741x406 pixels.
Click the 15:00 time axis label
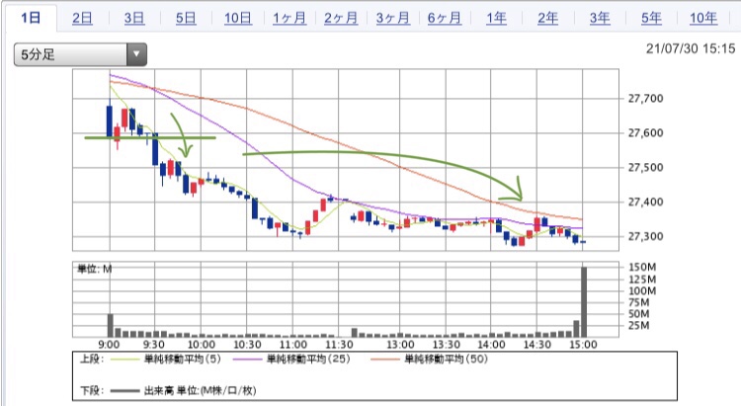pyautogui.click(x=583, y=345)
